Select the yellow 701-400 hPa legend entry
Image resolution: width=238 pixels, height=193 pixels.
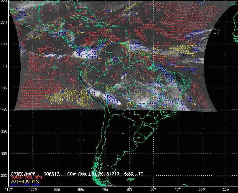[x=25, y=181]
